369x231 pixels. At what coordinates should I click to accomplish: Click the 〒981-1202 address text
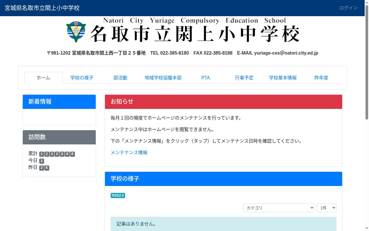point(96,53)
